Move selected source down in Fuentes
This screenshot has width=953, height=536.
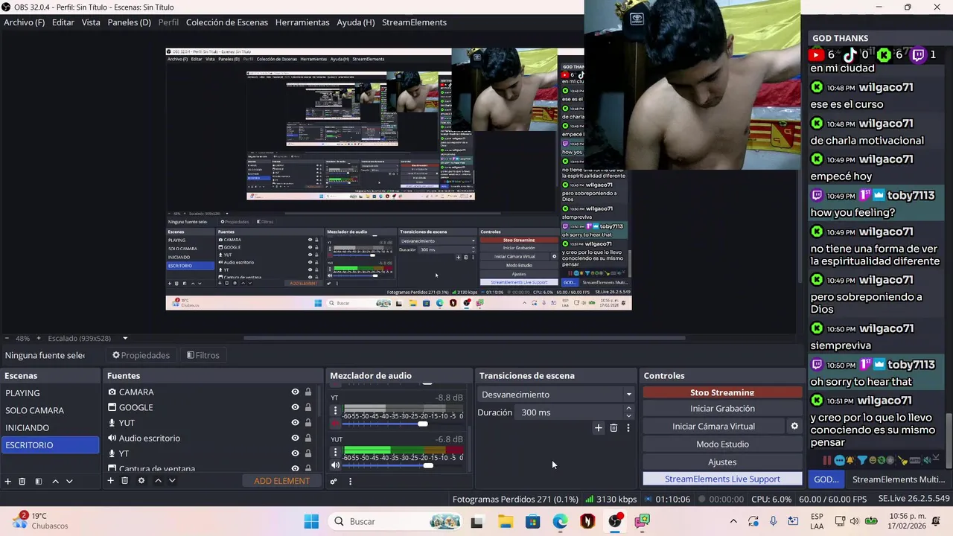click(172, 481)
